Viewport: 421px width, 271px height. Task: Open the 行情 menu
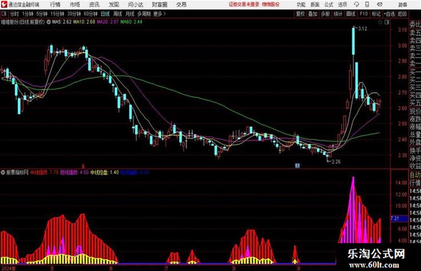(55, 4)
